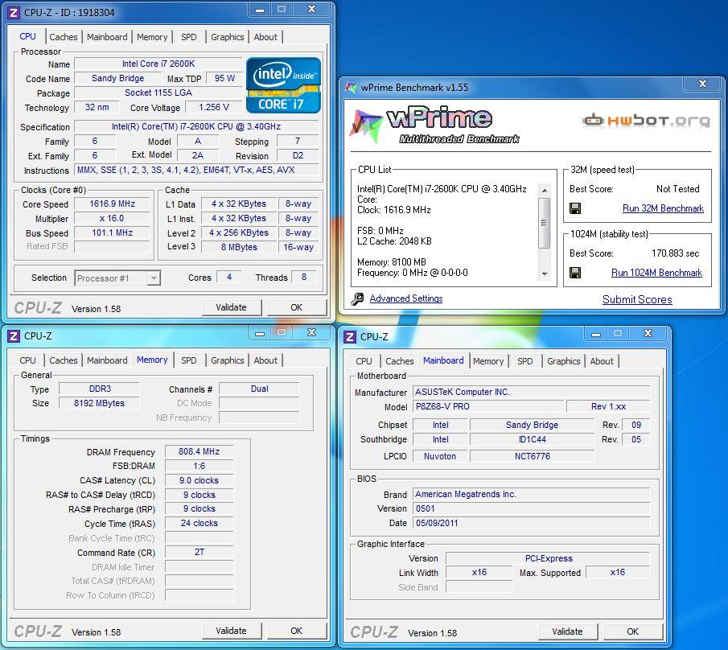This screenshot has width=728, height=650.
Task: Click the Advanced Settings magnifier icon in wPrime
Action: (357, 298)
